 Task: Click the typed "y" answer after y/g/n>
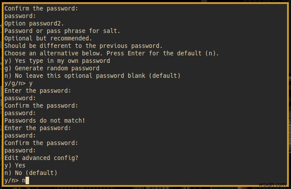click(x=31, y=83)
